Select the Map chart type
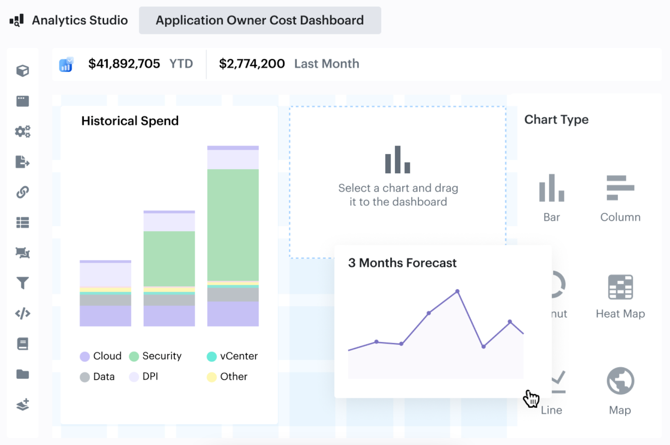The height and width of the screenshot is (445, 670). pyautogui.click(x=620, y=391)
